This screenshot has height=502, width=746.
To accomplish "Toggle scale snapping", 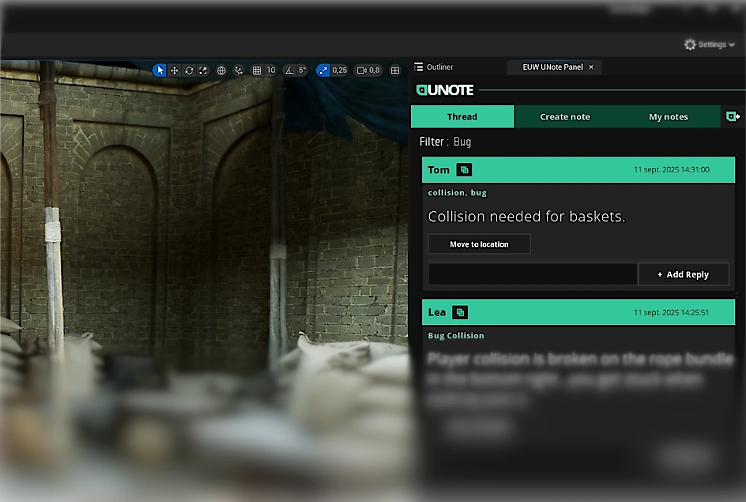I will point(323,70).
